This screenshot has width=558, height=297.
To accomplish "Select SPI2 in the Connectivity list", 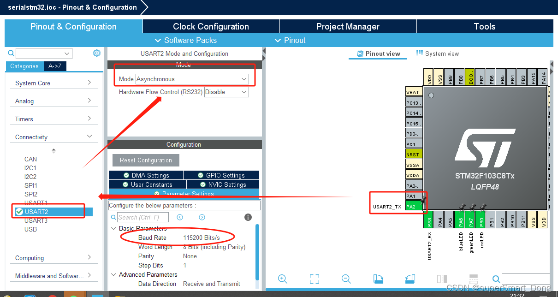I will pyautogui.click(x=31, y=194).
